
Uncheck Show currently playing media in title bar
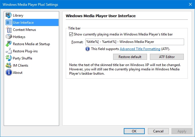point(71,34)
